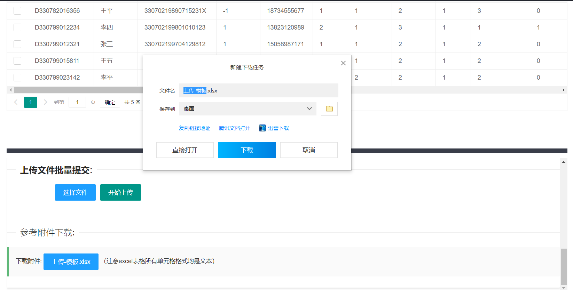Click name cell 李平
Image resolution: width=573 pixels, height=290 pixels.
click(107, 78)
